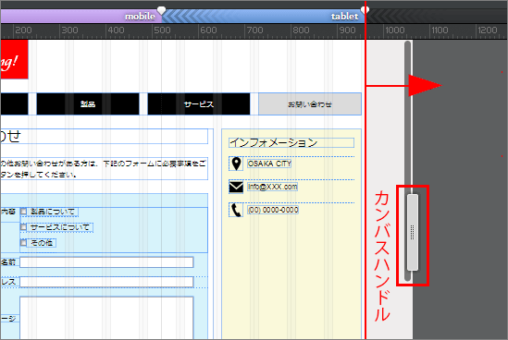Open the 製品 navigation menu item
This screenshot has width=508, height=340.
[x=88, y=103]
